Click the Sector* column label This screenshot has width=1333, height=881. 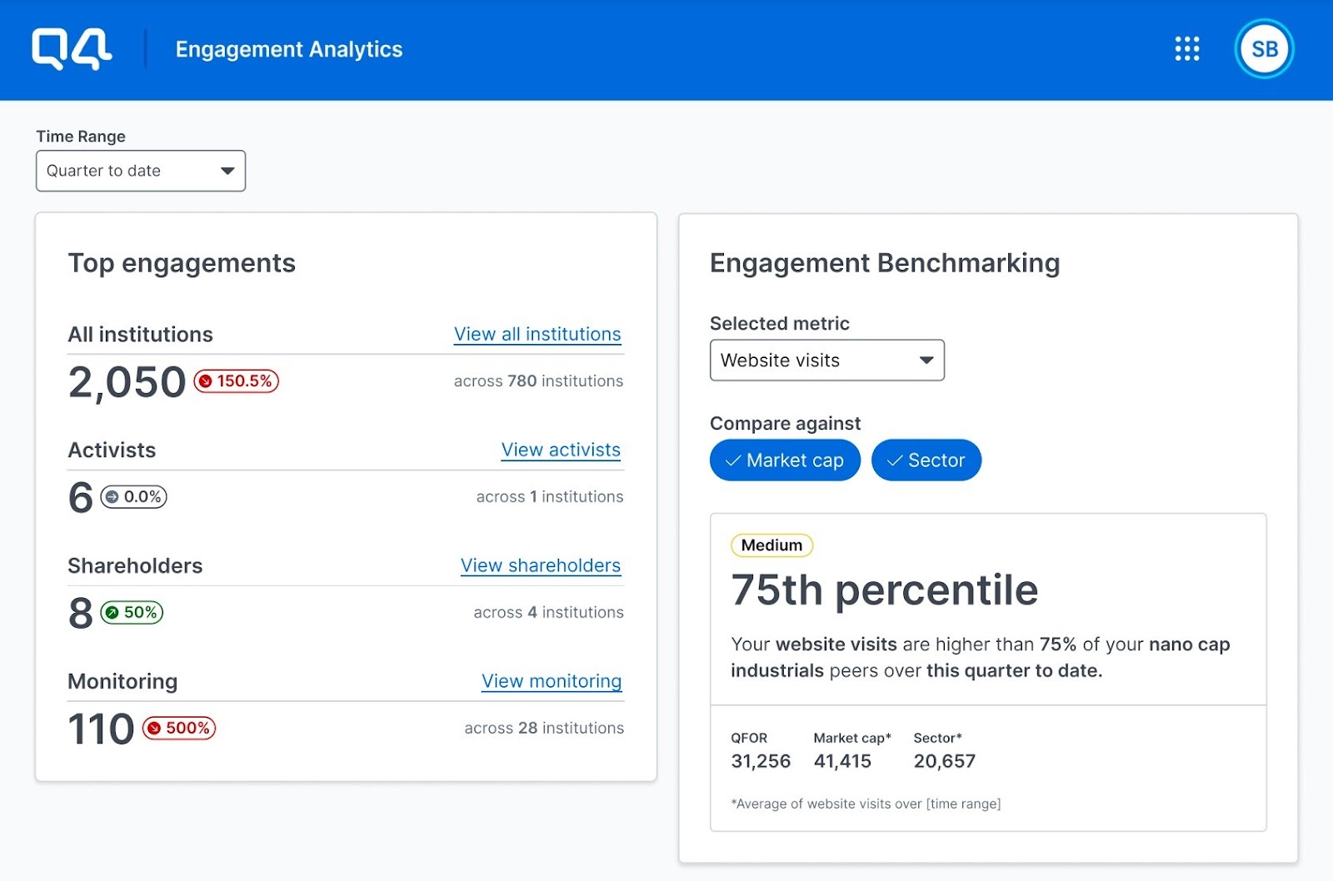(x=937, y=738)
